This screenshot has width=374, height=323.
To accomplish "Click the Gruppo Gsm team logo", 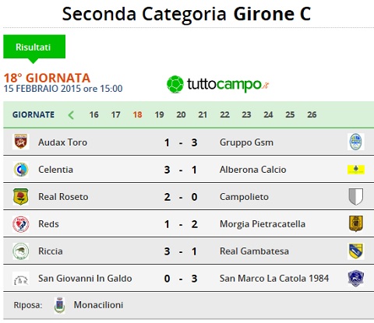I will point(356,142).
